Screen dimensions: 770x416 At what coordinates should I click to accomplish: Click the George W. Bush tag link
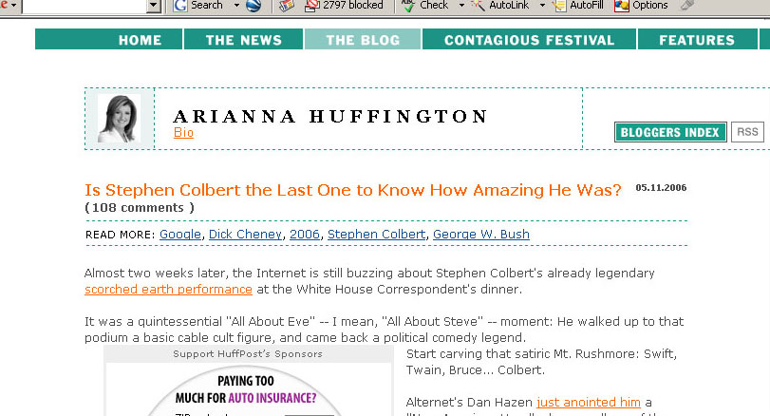click(x=481, y=235)
